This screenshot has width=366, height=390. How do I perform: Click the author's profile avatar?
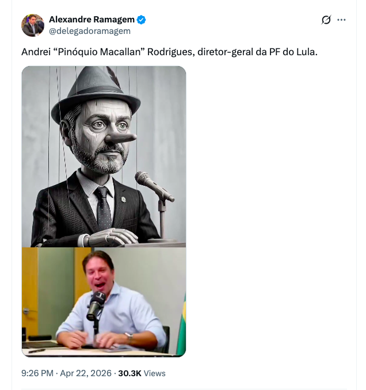(x=33, y=25)
